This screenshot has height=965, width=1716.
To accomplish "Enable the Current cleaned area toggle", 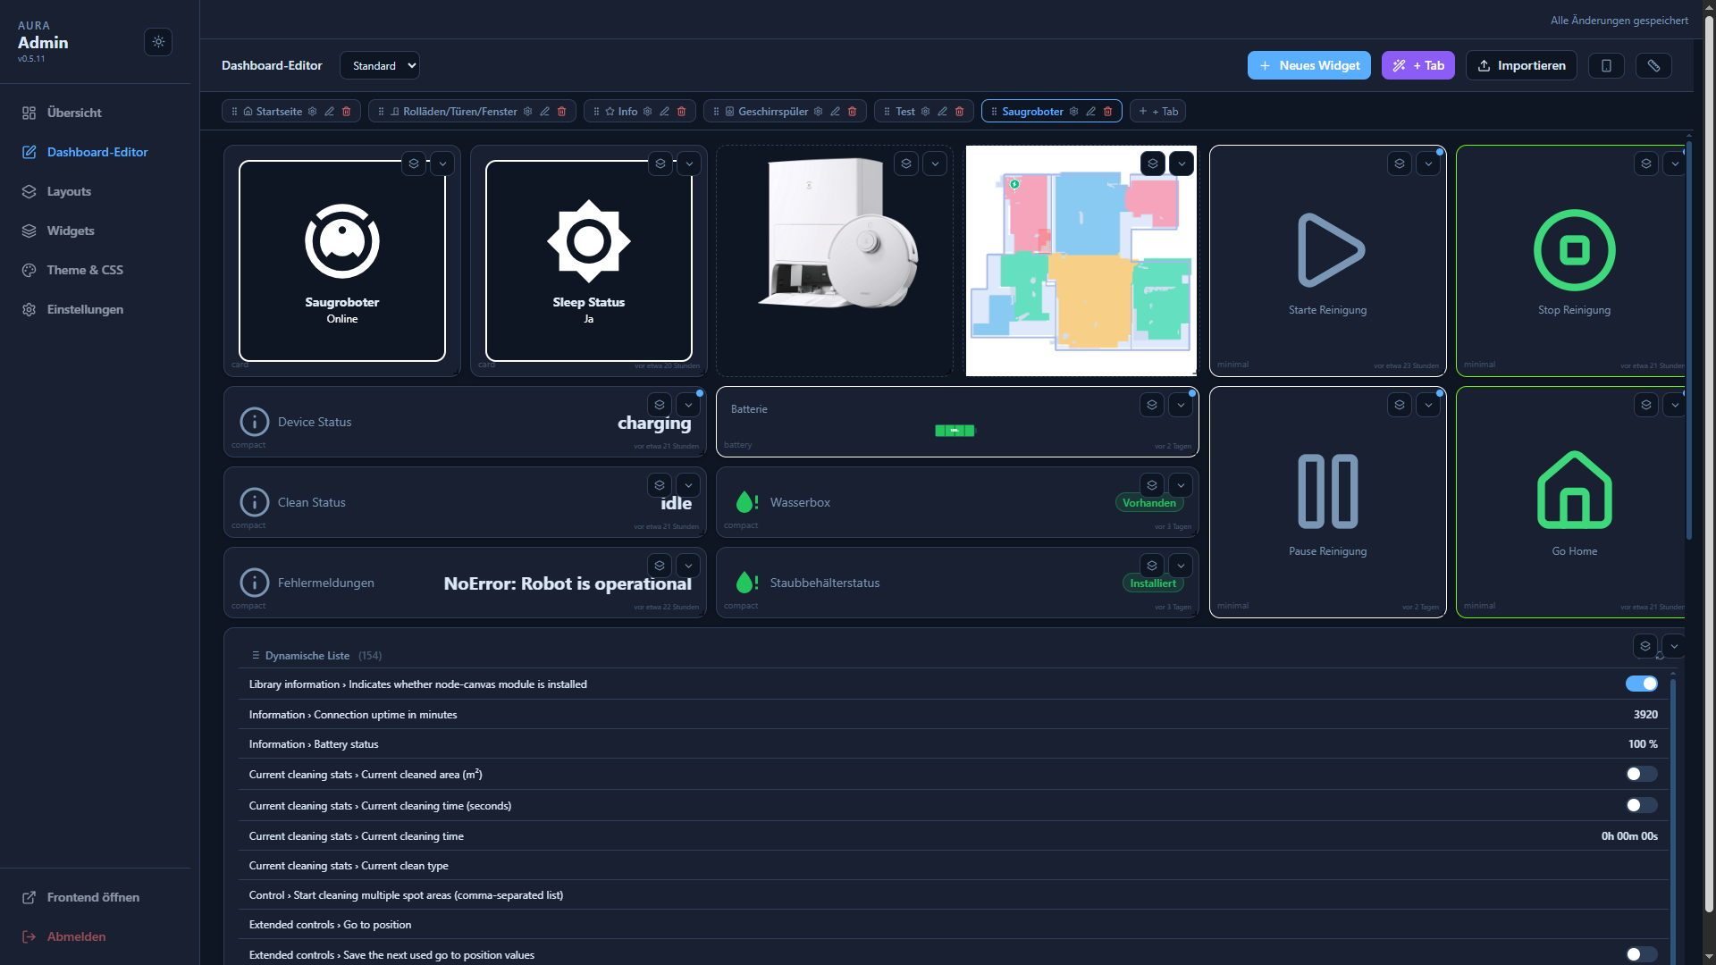I will (1642, 774).
